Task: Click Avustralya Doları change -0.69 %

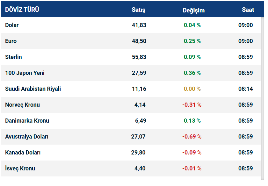Action: pos(192,137)
